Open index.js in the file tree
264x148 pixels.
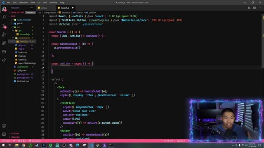[22, 56]
